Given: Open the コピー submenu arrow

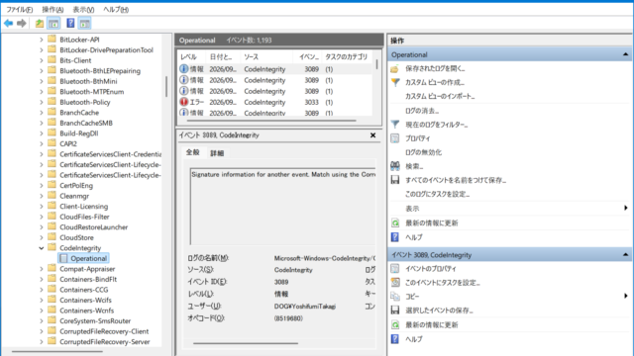Looking at the screenshot, I should tap(625, 296).
